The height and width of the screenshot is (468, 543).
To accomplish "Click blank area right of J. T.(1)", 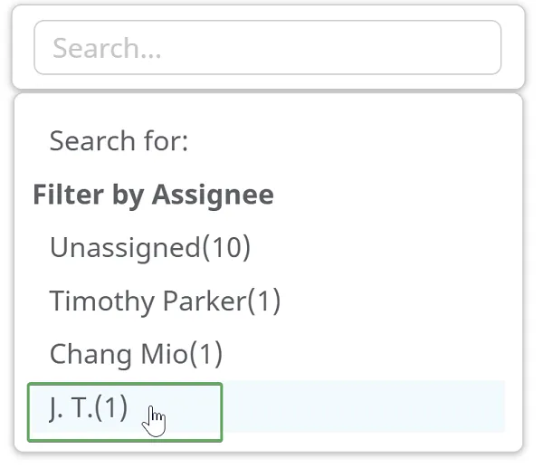I will click(x=364, y=406).
